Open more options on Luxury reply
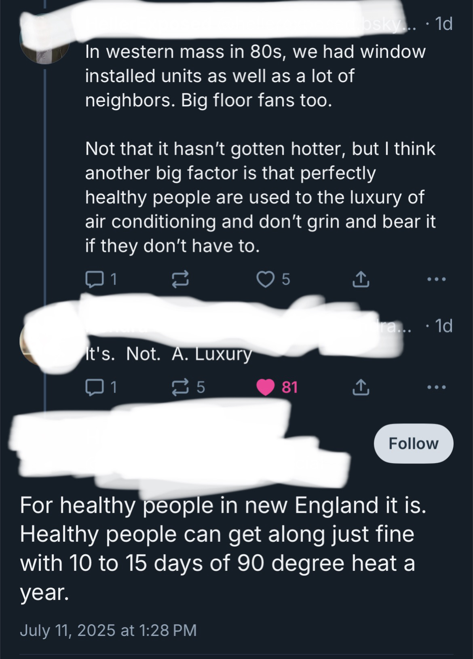The width and height of the screenshot is (473, 659). (437, 388)
